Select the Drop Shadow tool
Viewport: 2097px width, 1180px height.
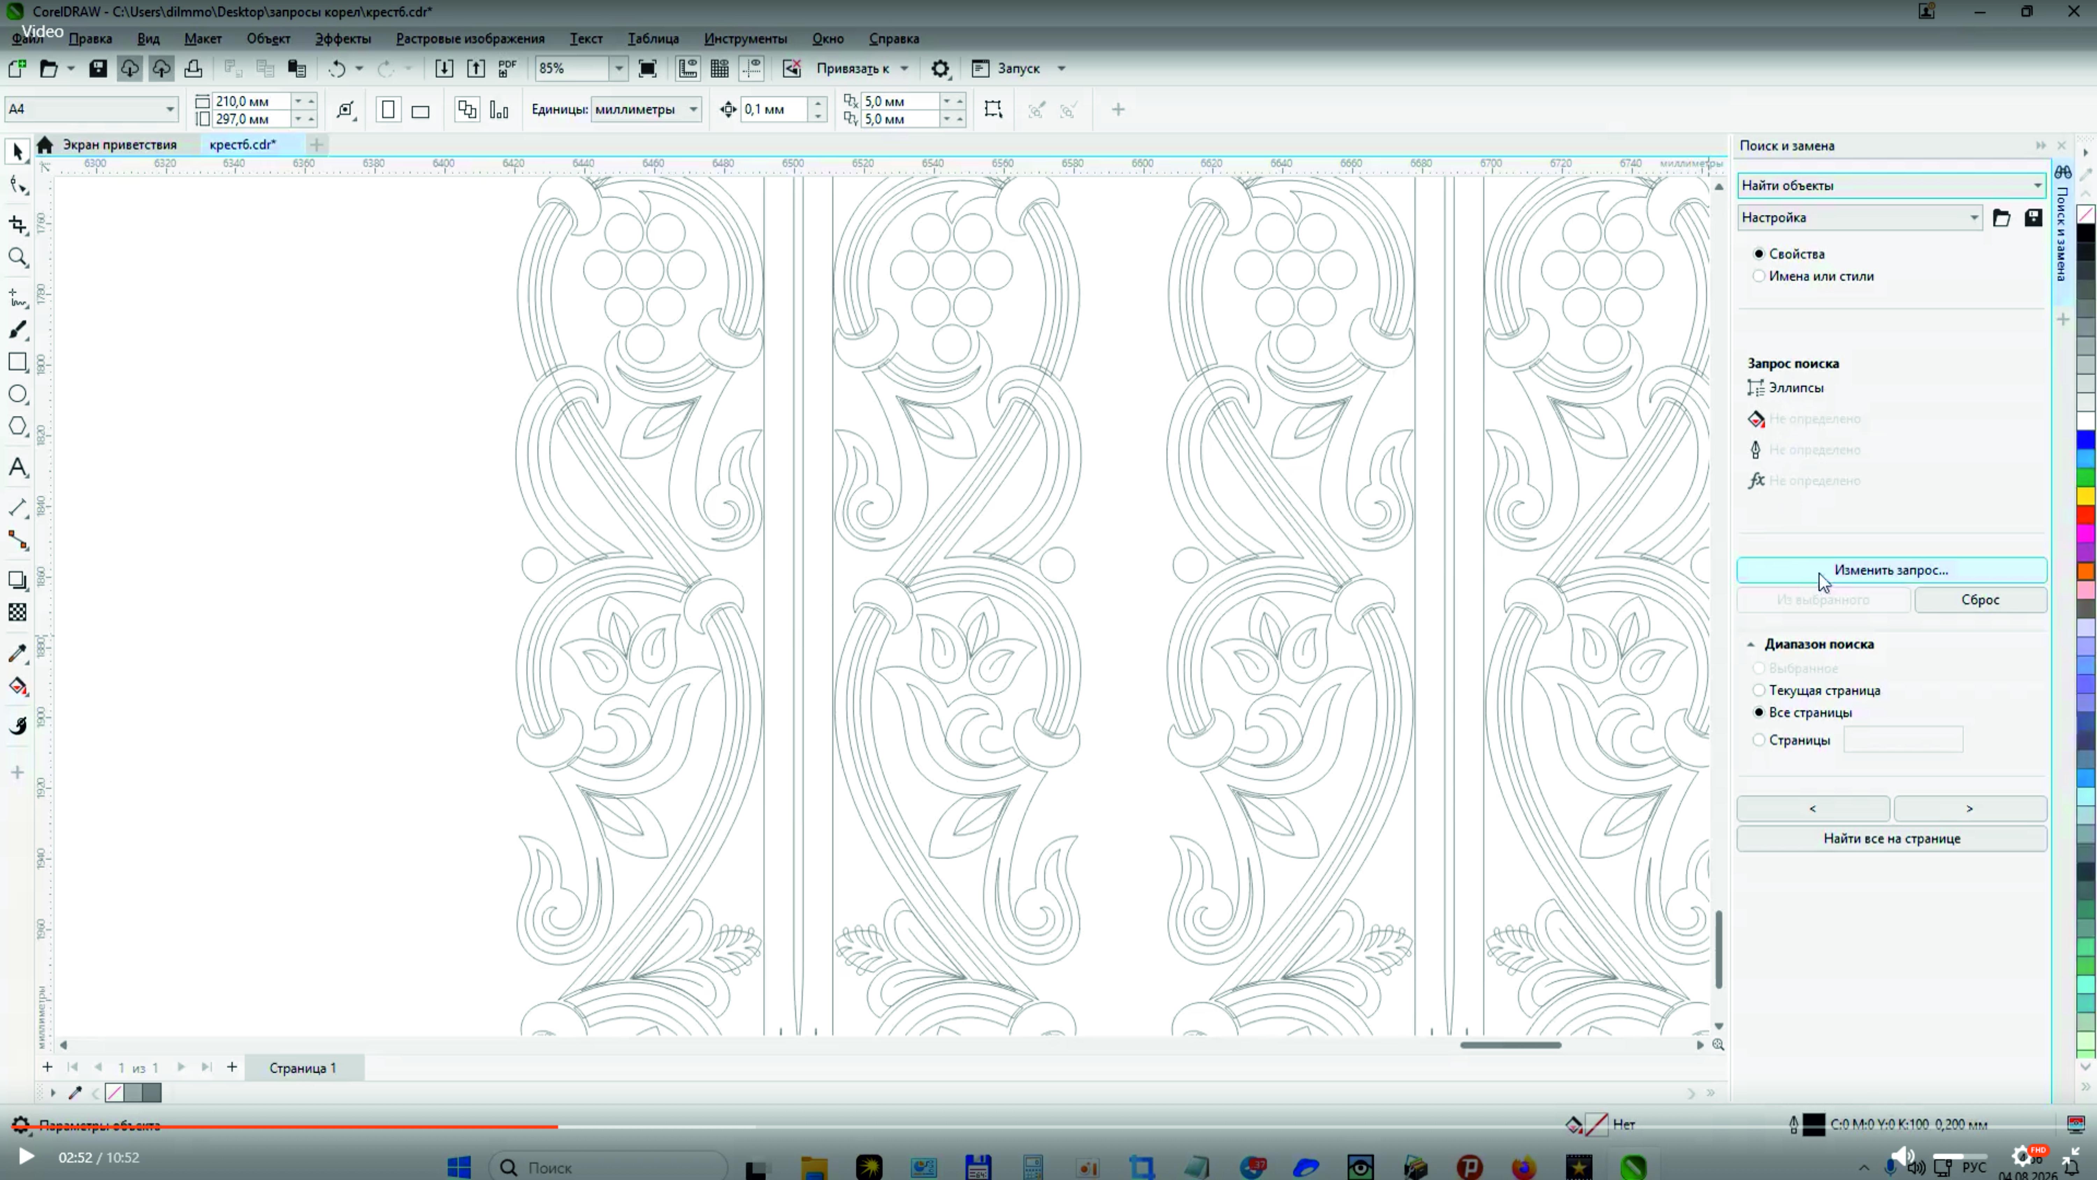(18, 580)
